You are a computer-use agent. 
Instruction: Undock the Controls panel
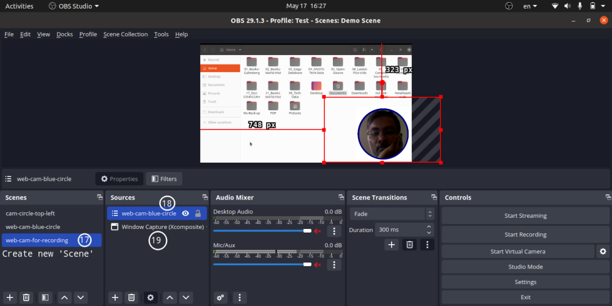(607, 198)
